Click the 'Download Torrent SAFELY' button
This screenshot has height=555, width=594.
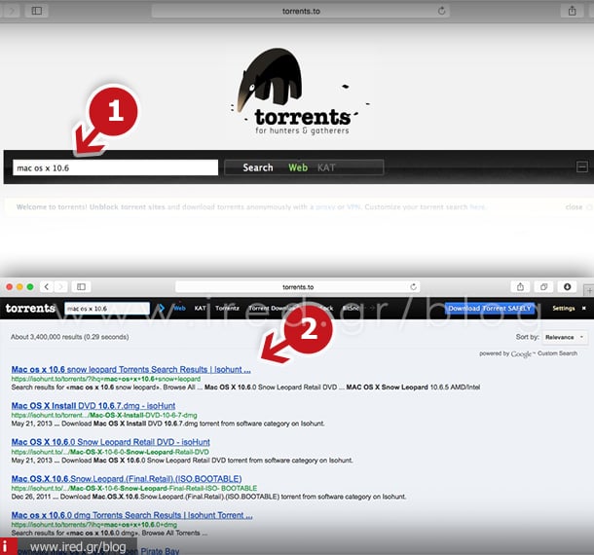coord(490,309)
